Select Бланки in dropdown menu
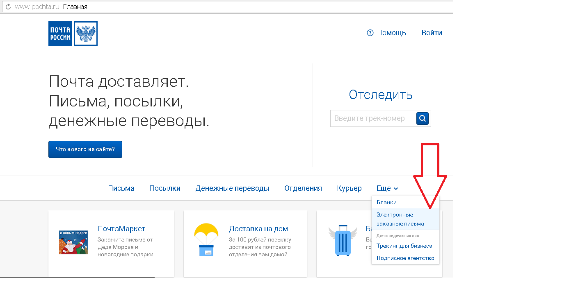Viewport: 562px width, 298px height. click(405, 202)
